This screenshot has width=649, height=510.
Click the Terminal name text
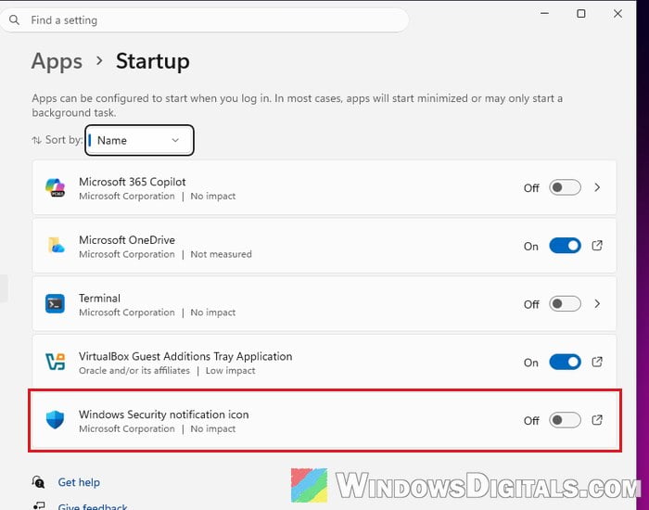tap(99, 298)
